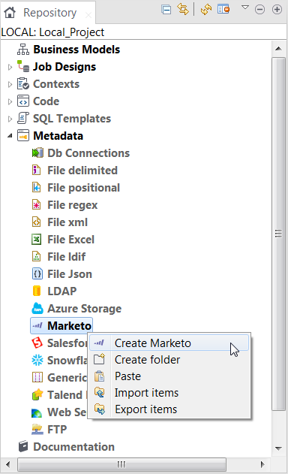Image resolution: width=288 pixels, height=474 pixels.
Task: Click the LDAP icon
Action: [x=37, y=291]
